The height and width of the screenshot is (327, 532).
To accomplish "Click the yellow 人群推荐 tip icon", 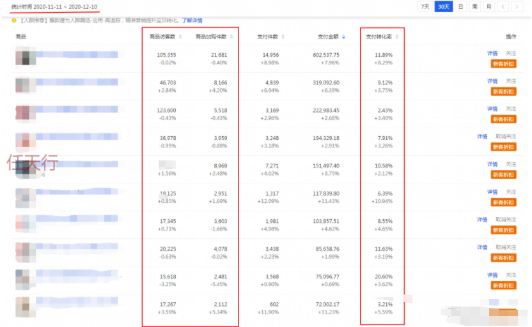I will click(x=14, y=20).
